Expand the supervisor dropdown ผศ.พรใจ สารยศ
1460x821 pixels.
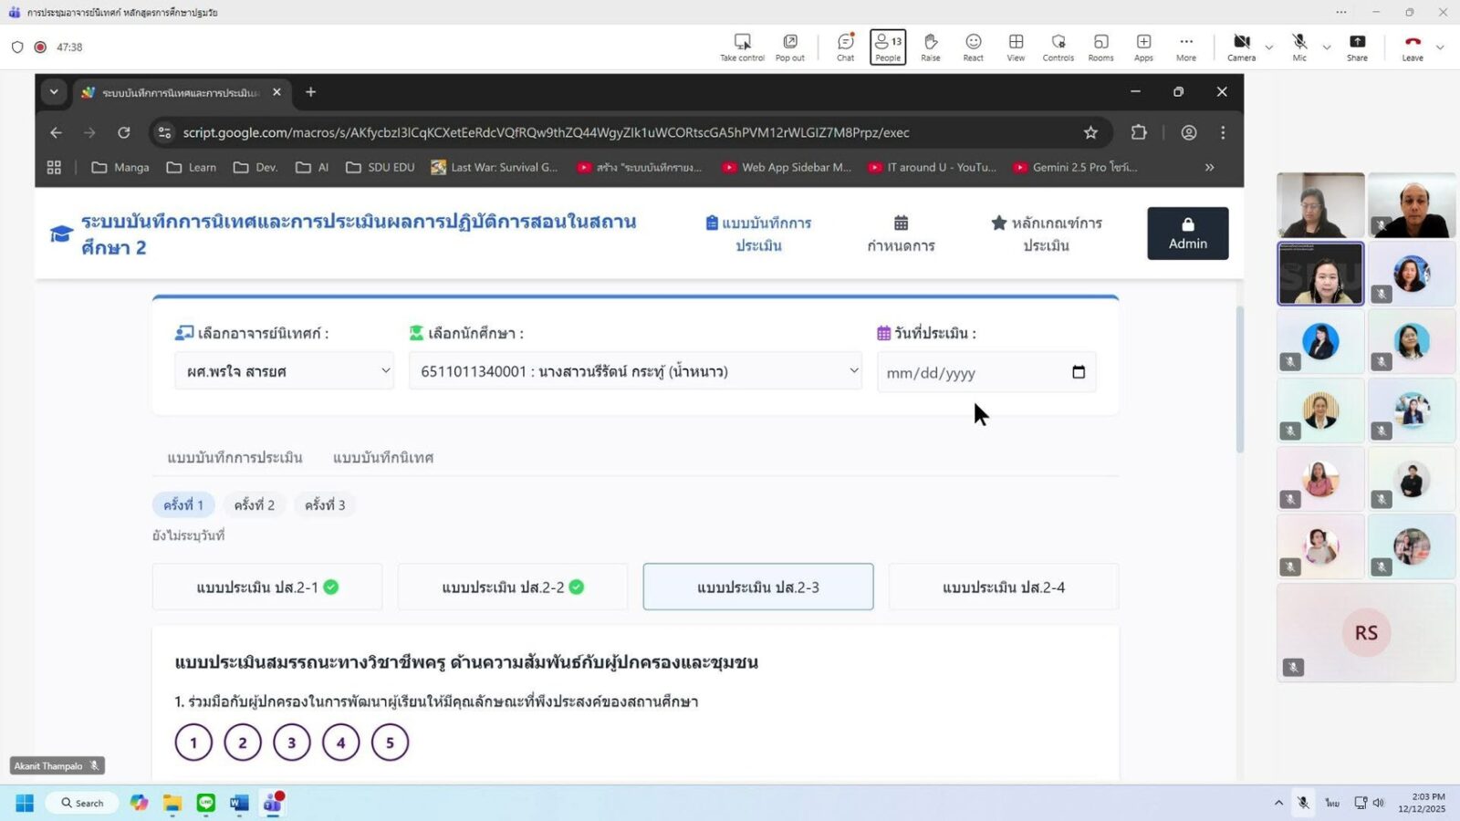pos(284,371)
